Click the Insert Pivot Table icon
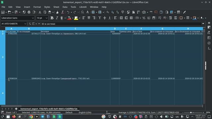Viewport: 212px width, 119px height. [x=138, y=12]
